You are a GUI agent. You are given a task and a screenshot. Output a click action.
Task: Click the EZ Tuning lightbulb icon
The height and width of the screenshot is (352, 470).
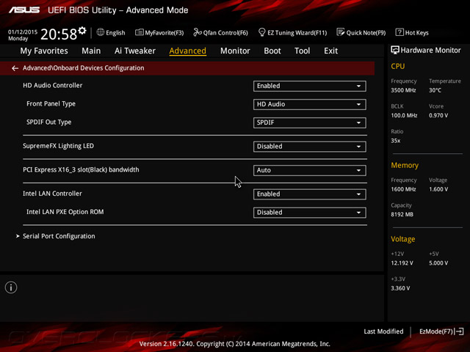[261, 32]
